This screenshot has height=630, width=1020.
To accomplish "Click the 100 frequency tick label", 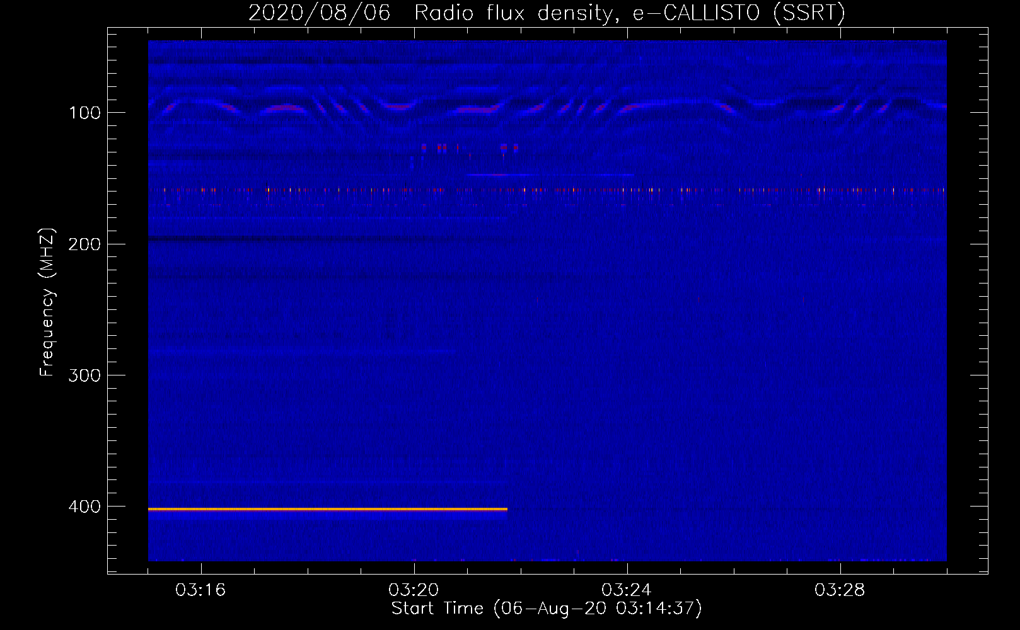I will (x=84, y=113).
